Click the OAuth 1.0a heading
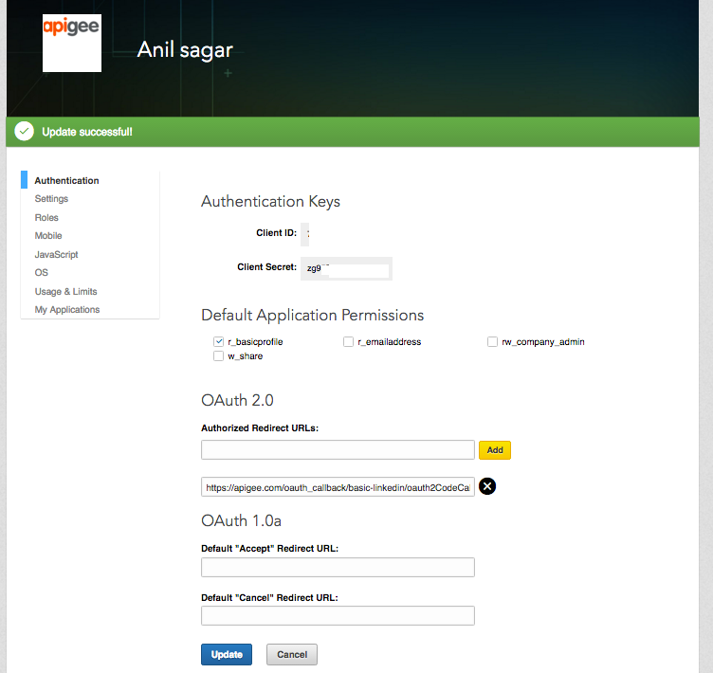The width and height of the screenshot is (713, 673). coord(242,520)
